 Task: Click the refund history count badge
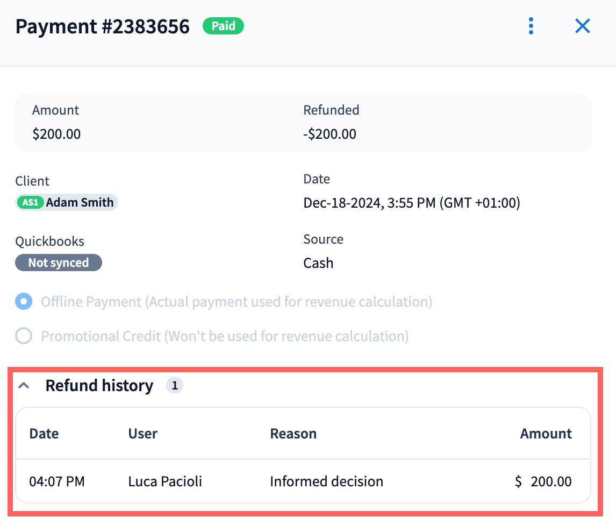pyautogui.click(x=175, y=386)
